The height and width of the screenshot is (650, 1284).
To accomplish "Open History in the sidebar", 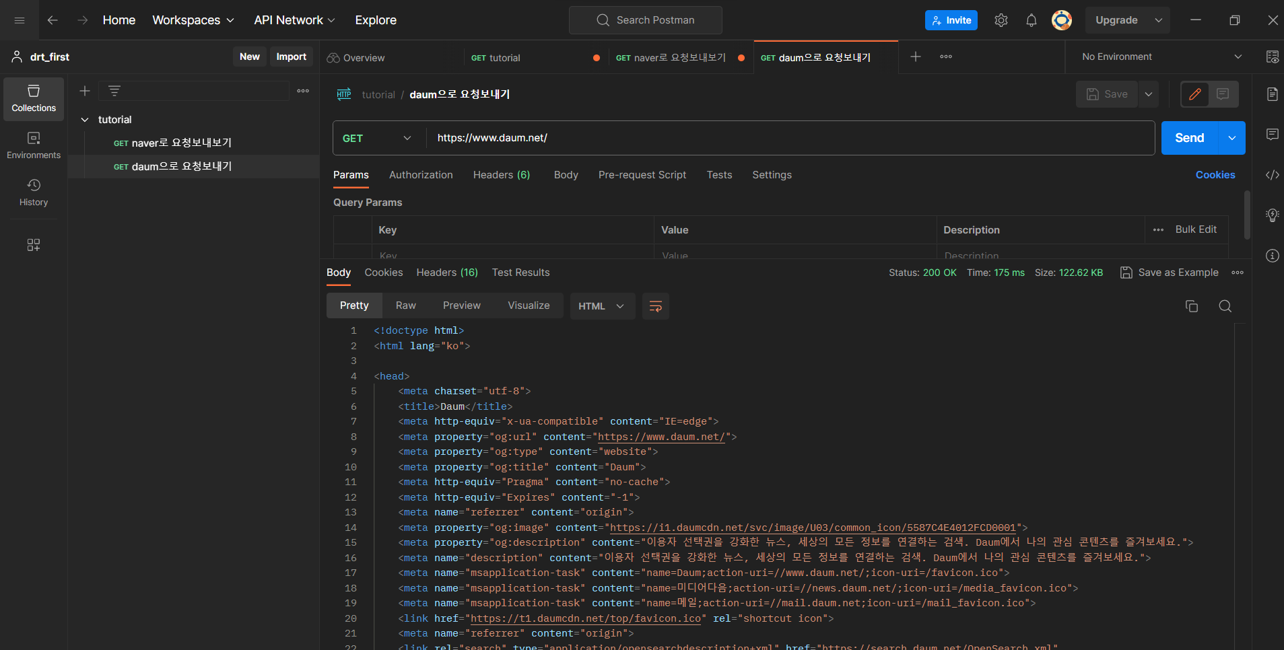I will coord(34,193).
